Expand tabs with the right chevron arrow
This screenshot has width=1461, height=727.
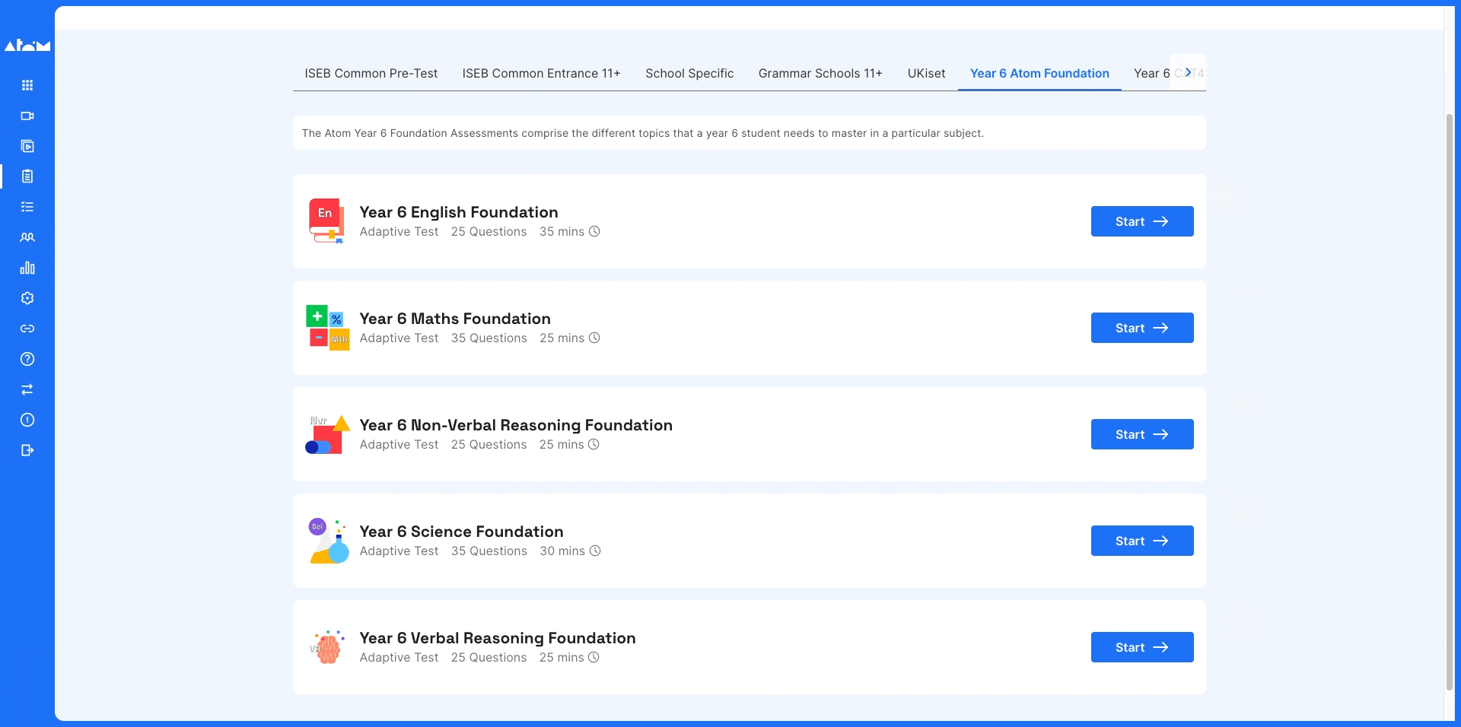(x=1188, y=72)
